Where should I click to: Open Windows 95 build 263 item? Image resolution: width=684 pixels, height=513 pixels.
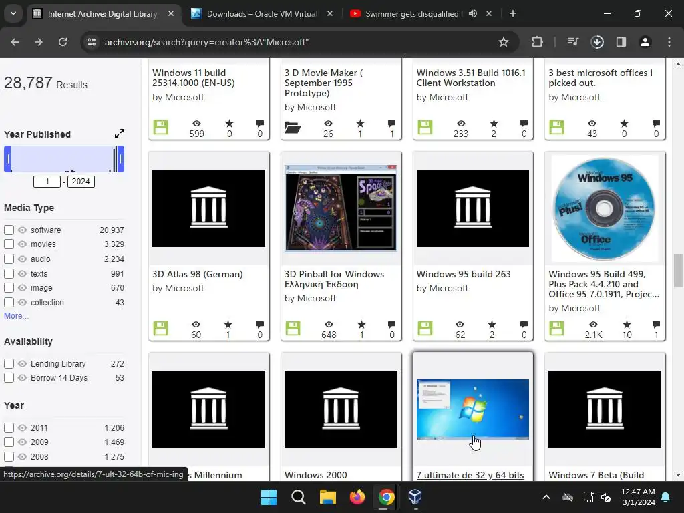pos(464,274)
